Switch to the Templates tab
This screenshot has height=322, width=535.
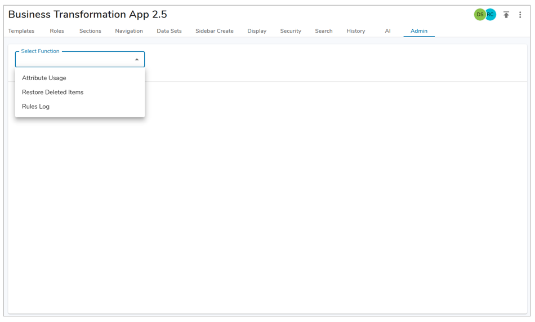(21, 31)
